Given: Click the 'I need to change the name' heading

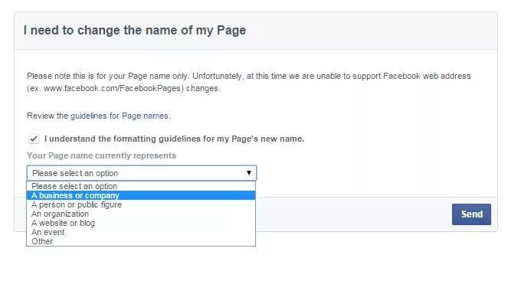Looking at the screenshot, I should pos(135,30).
